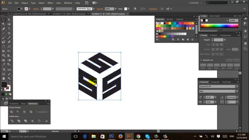Click the Recolor Artwork wheel icon
Image resolution: width=249 pixels, height=140 pixels.
[x=135, y=9]
